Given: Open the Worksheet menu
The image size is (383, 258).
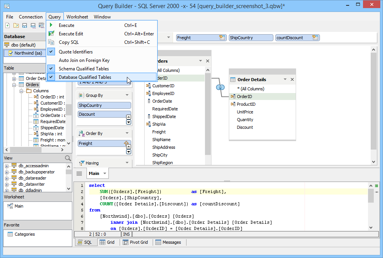Looking at the screenshot, I should pyautogui.click(x=77, y=17).
